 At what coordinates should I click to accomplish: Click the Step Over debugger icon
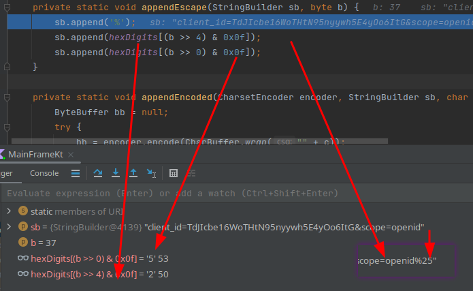click(x=98, y=173)
